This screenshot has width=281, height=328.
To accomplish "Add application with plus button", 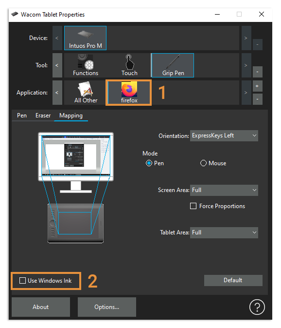I will [258, 86].
